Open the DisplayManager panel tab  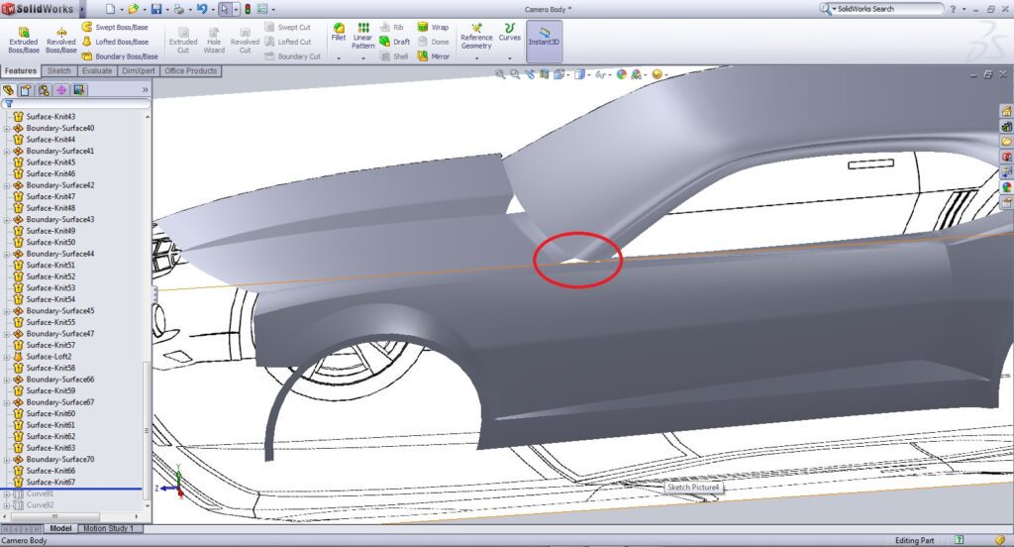[x=79, y=90]
